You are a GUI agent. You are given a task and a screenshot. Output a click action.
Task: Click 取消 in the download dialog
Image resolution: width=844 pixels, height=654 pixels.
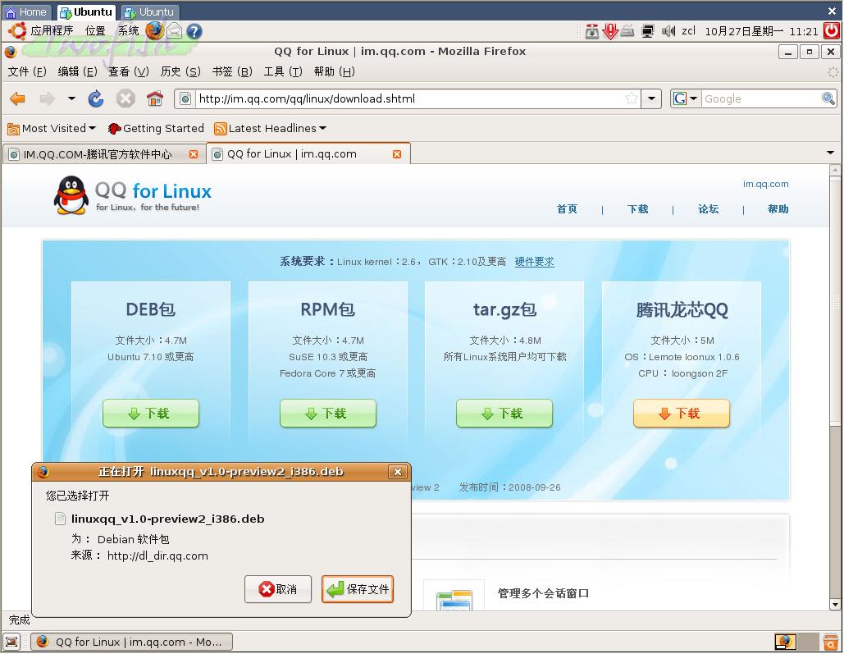click(278, 589)
